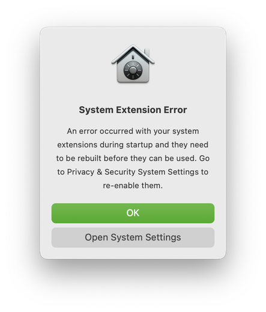Click the OK label text

click(133, 213)
